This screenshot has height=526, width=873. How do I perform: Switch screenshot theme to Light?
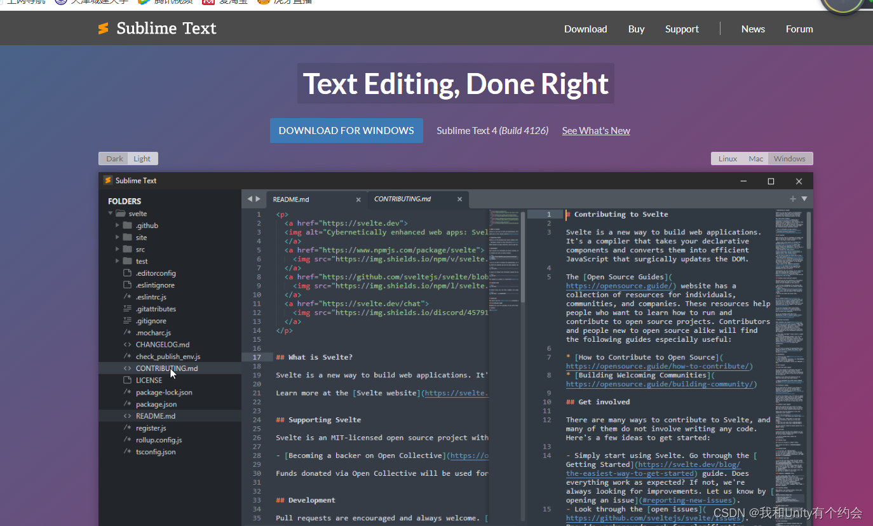click(x=142, y=159)
